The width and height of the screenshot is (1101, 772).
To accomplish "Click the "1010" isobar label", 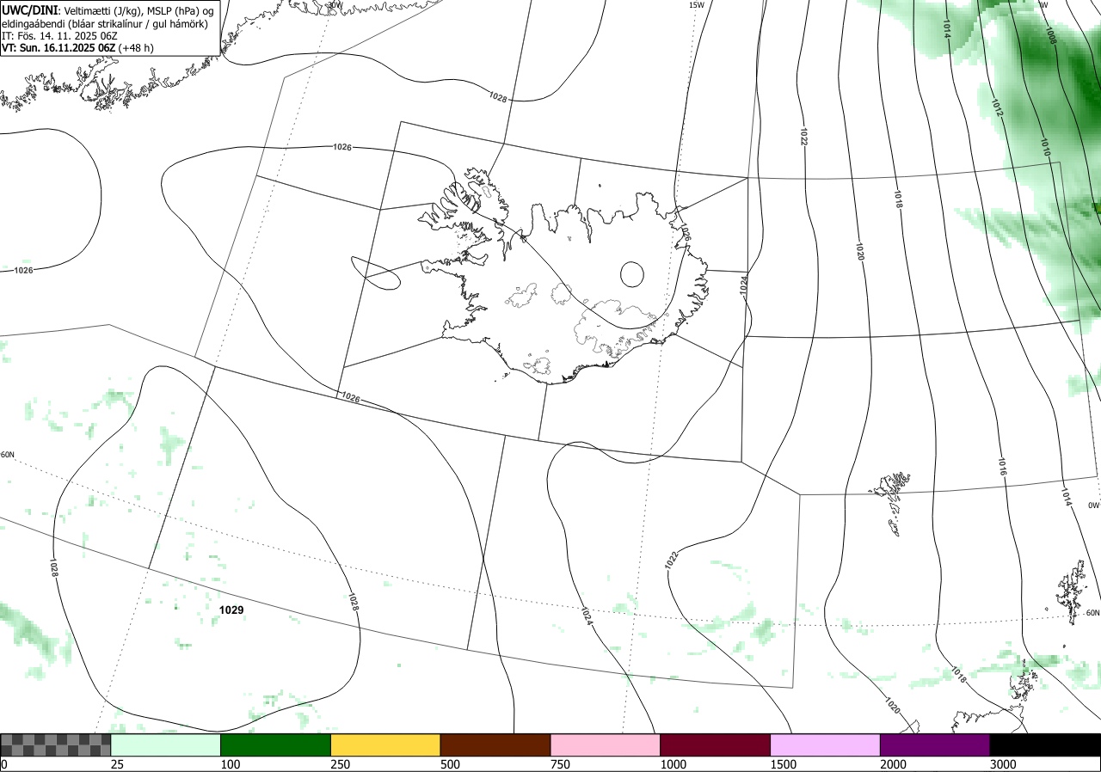I will 1045,147.
